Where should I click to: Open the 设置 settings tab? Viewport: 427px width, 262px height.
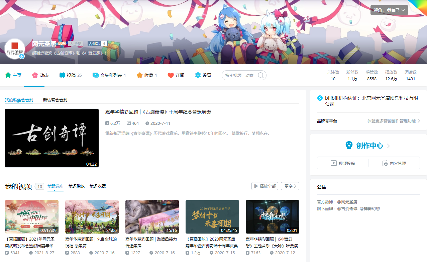pyautogui.click(x=203, y=75)
